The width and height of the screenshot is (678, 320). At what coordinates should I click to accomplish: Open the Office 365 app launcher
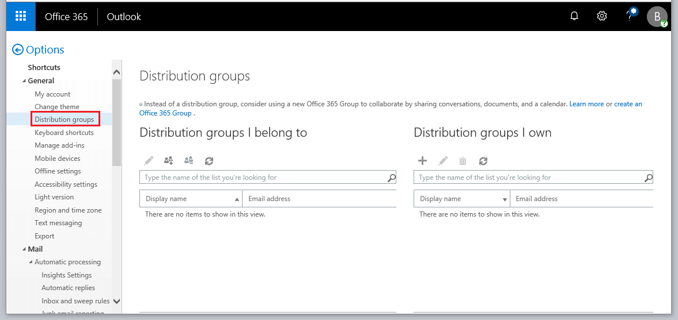pyautogui.click(x=21, y=16)
